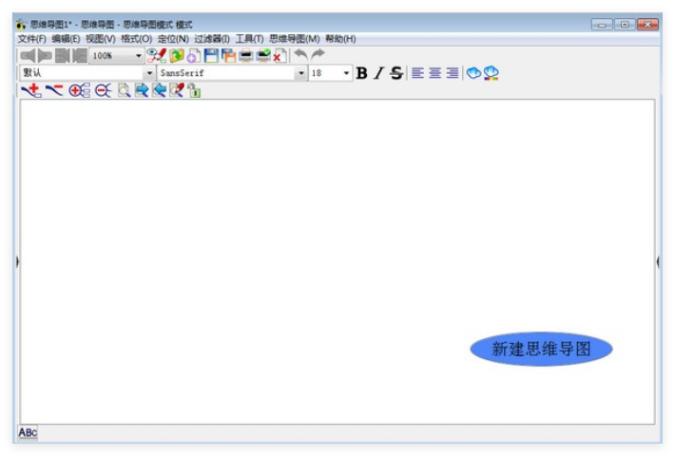Open the 格式(O) menu
675x456 pixels.
point(136,39)
